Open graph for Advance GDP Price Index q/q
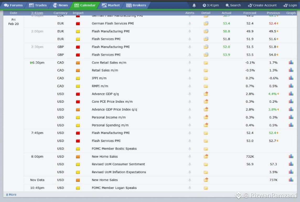Viewport: 300px width, 202px height. coord(291,109)
